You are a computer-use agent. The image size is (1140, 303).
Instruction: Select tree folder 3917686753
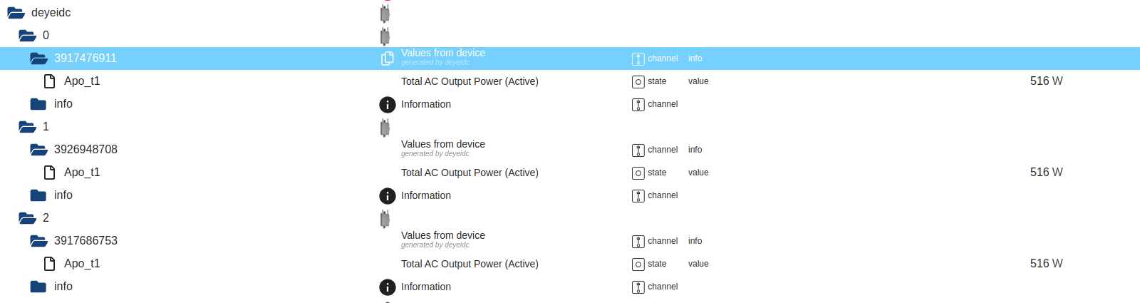[x=85, y=241]
